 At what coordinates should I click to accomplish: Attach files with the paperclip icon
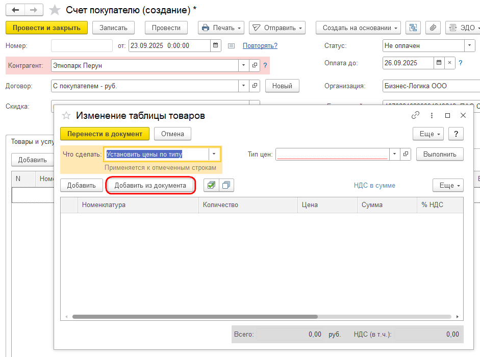coord(433,28)
